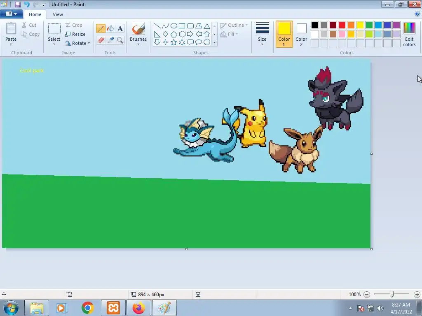Choose the Line shape
The height and width of the screenshot is (316, 422).
click(x=157, y=26)
